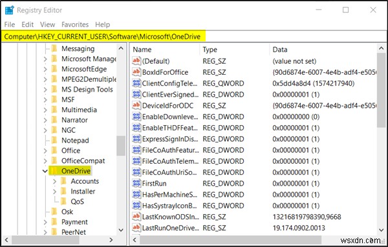Click the EnableDownleve... DWORD icon
The width and height of the screenshot is (388, 247).
click(136, 116)
